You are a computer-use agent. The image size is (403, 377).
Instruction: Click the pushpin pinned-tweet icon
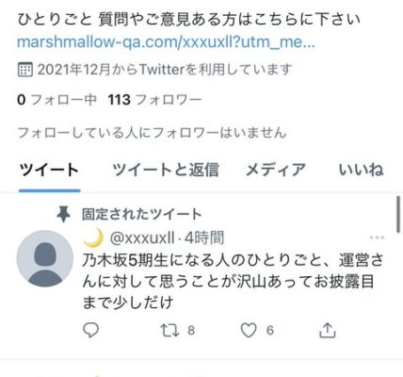[x=63, y=214]
